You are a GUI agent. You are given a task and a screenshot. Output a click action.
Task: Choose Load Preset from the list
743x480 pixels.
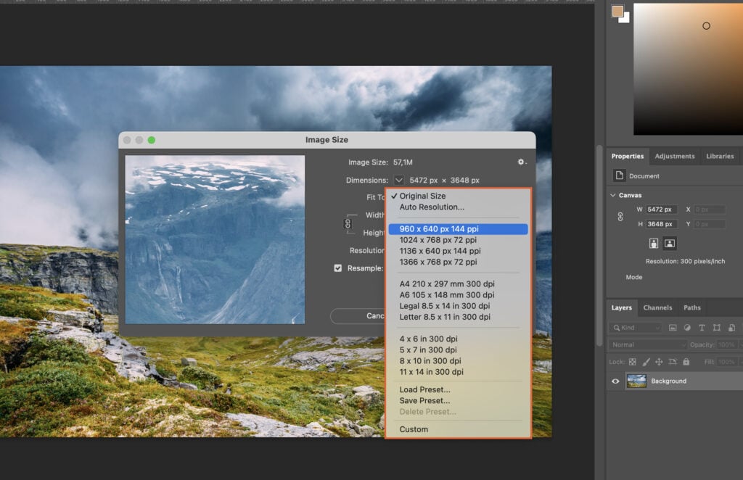pyautogui.click(x=424, y=389)
